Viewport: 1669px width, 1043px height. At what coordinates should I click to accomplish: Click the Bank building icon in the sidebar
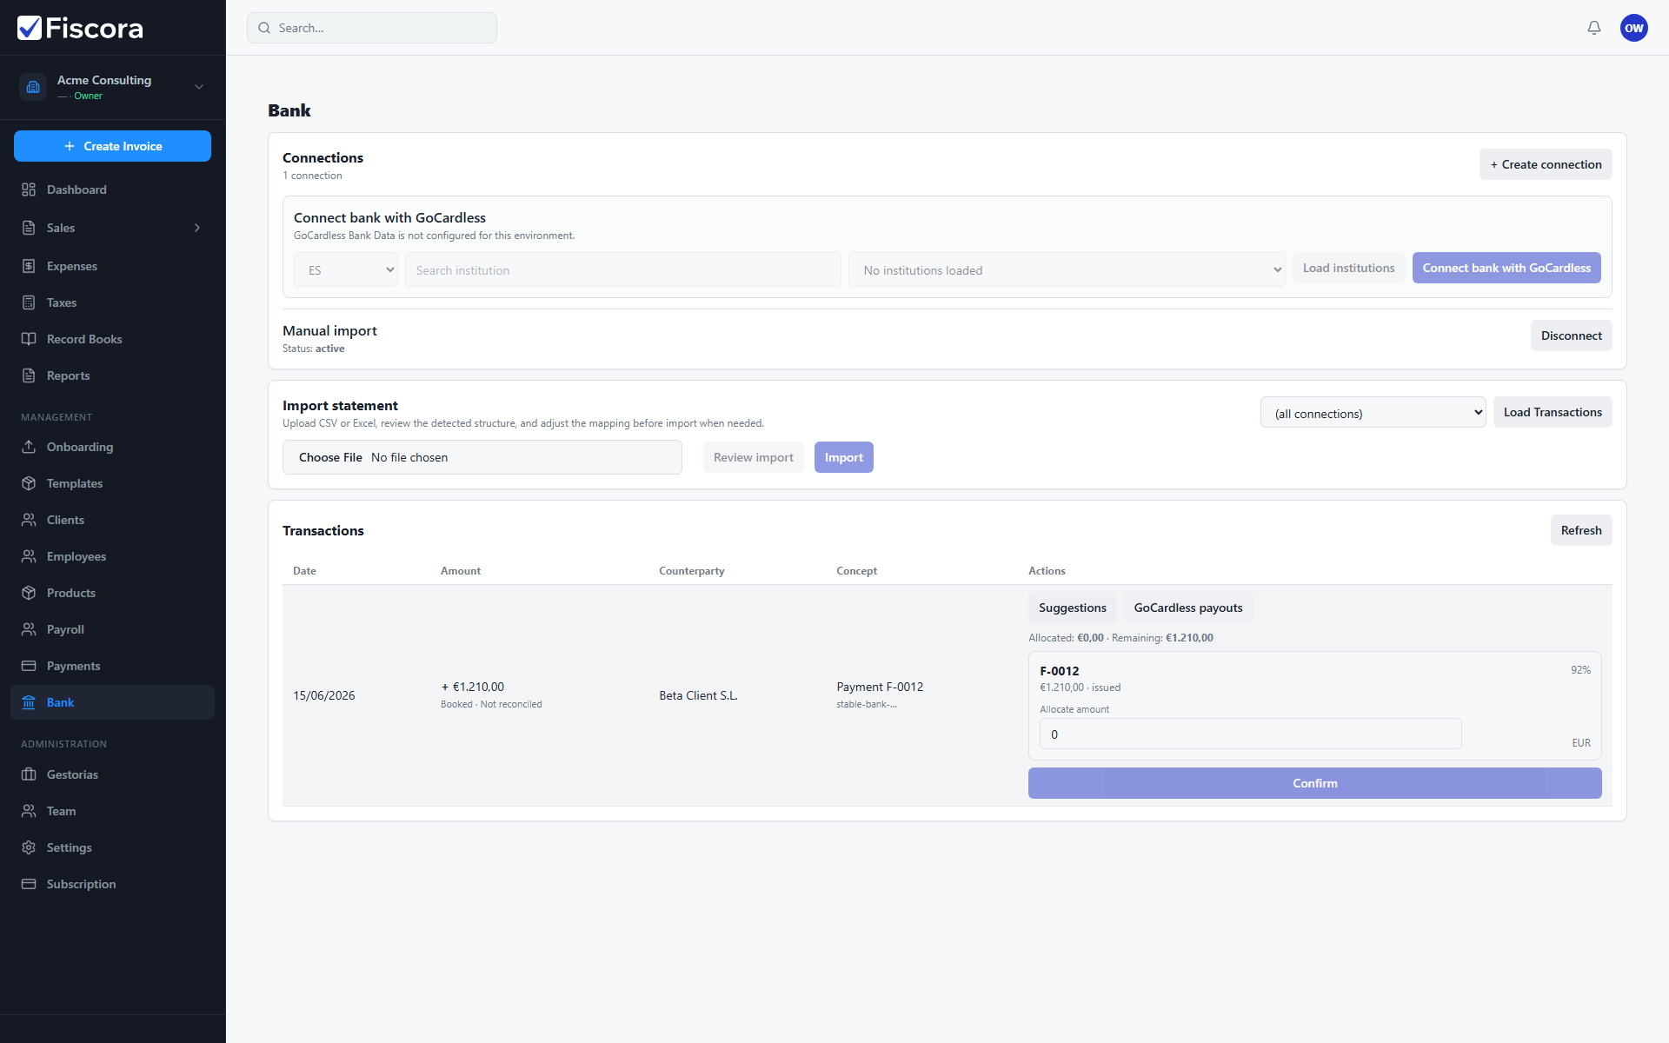pos(29,702)
